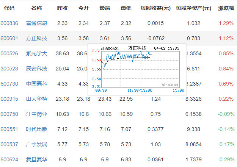
Task: Click the 0.0361 earnings per share value
Action: (x=155, y=159)
